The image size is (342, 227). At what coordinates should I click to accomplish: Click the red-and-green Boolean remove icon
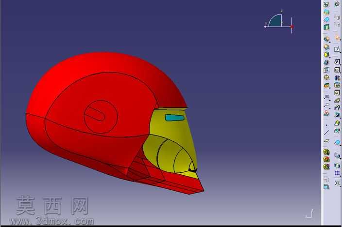pyautogui.click(x=326, y=159)
